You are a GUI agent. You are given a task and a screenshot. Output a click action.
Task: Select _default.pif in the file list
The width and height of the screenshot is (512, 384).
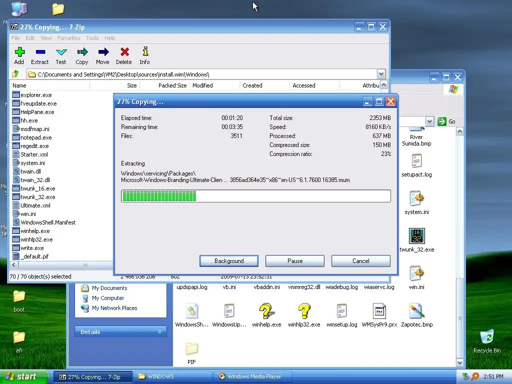(30, 256)
